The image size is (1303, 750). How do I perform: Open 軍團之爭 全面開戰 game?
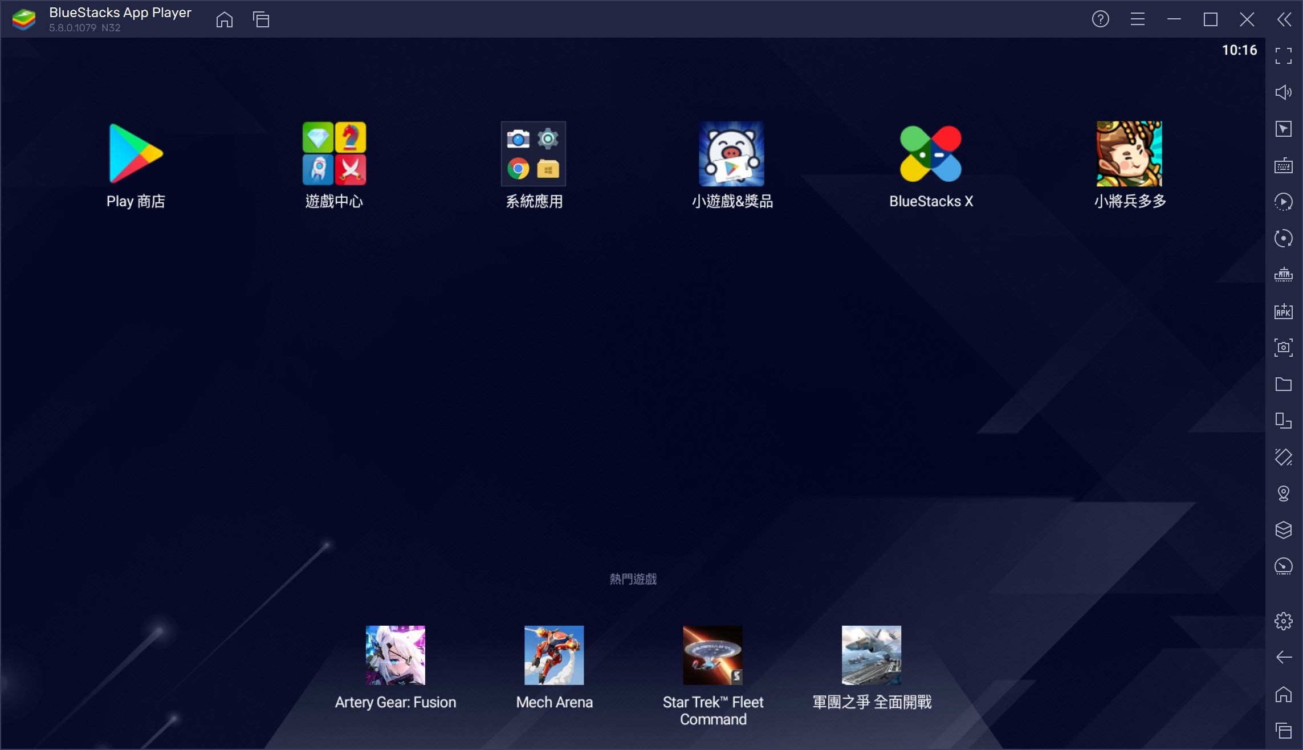click(x=872, y=655)
